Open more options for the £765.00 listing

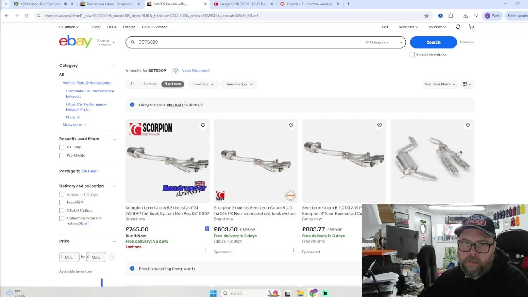point(205,250)
